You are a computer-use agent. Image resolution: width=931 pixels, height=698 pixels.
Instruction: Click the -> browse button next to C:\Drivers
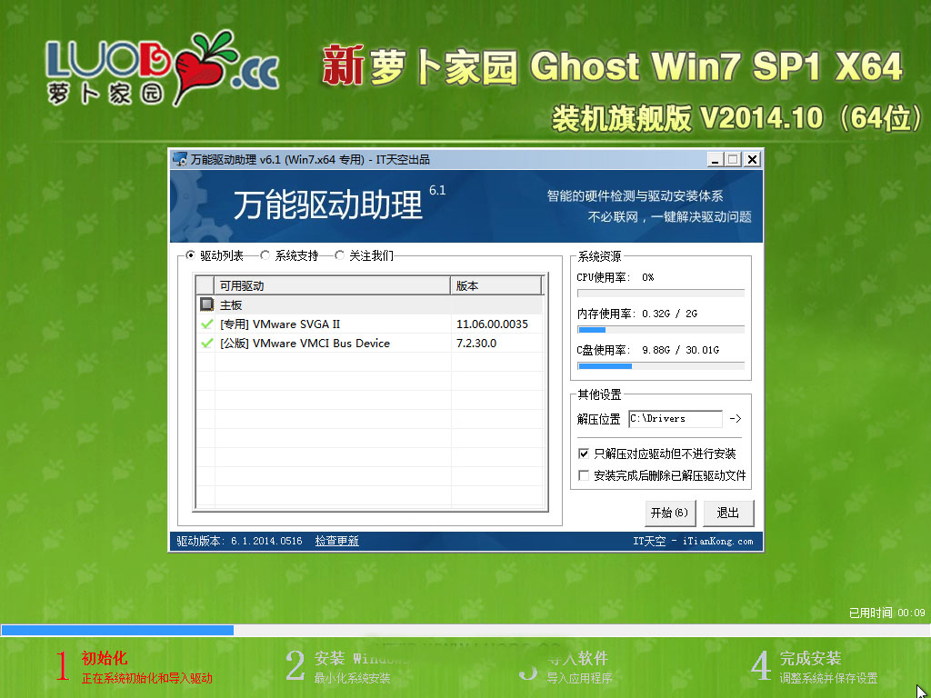tap(735, 418)
